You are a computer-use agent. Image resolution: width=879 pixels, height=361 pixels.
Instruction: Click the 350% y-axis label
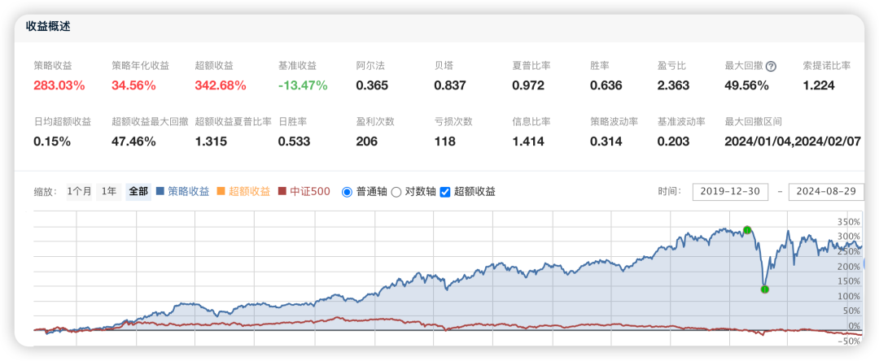tap(849, 222)
